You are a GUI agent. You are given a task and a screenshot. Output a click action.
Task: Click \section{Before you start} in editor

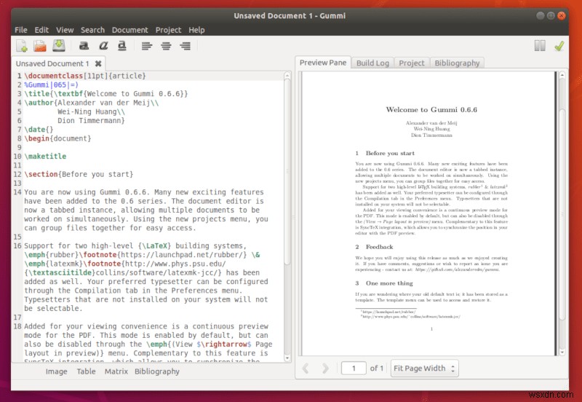[79, 174]
